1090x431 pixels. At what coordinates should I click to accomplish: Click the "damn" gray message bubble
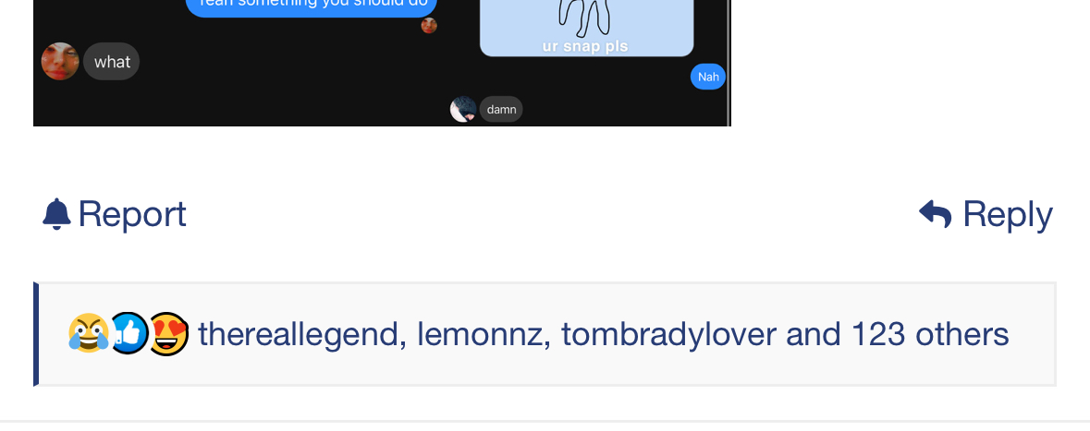501,109
